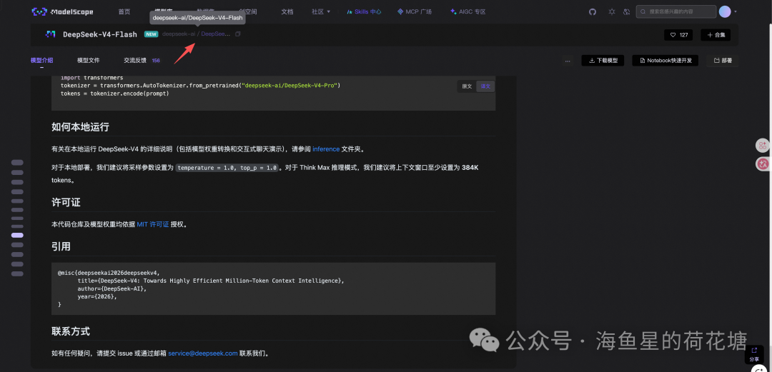Focus the top search input
Image resolution: width=772 pixels, height=372 pixels.
pyautogui.click(x=676, y=12)
